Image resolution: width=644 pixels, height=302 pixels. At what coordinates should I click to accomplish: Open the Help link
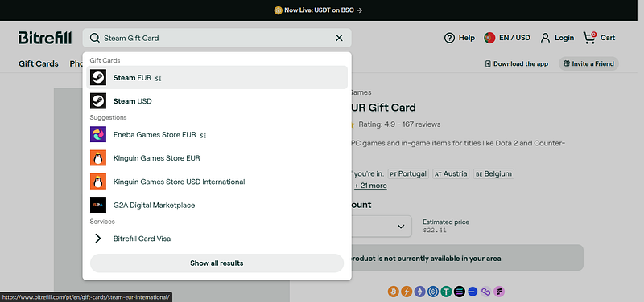pos(459,38)
